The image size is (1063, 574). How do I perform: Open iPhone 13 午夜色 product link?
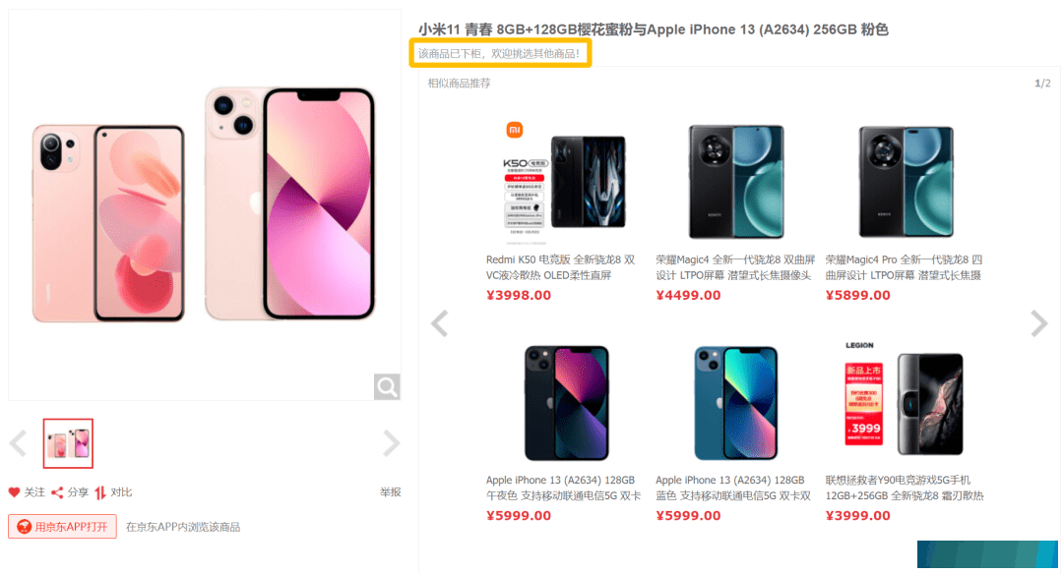563,488
